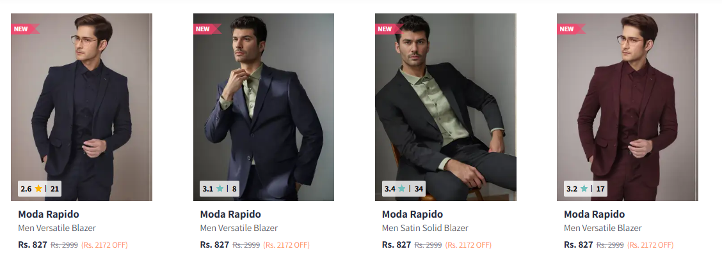Click the struck-through Rs. 2999 on second product
Screen dimensions: 722x263
[246, 245]
